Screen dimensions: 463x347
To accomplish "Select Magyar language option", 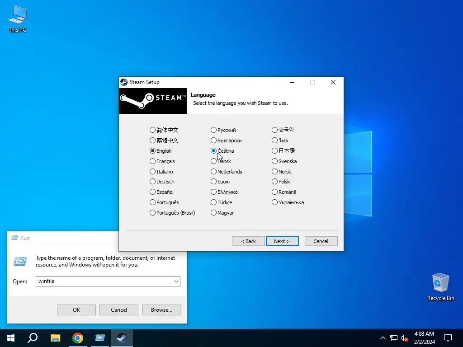I will coord(222,212).
